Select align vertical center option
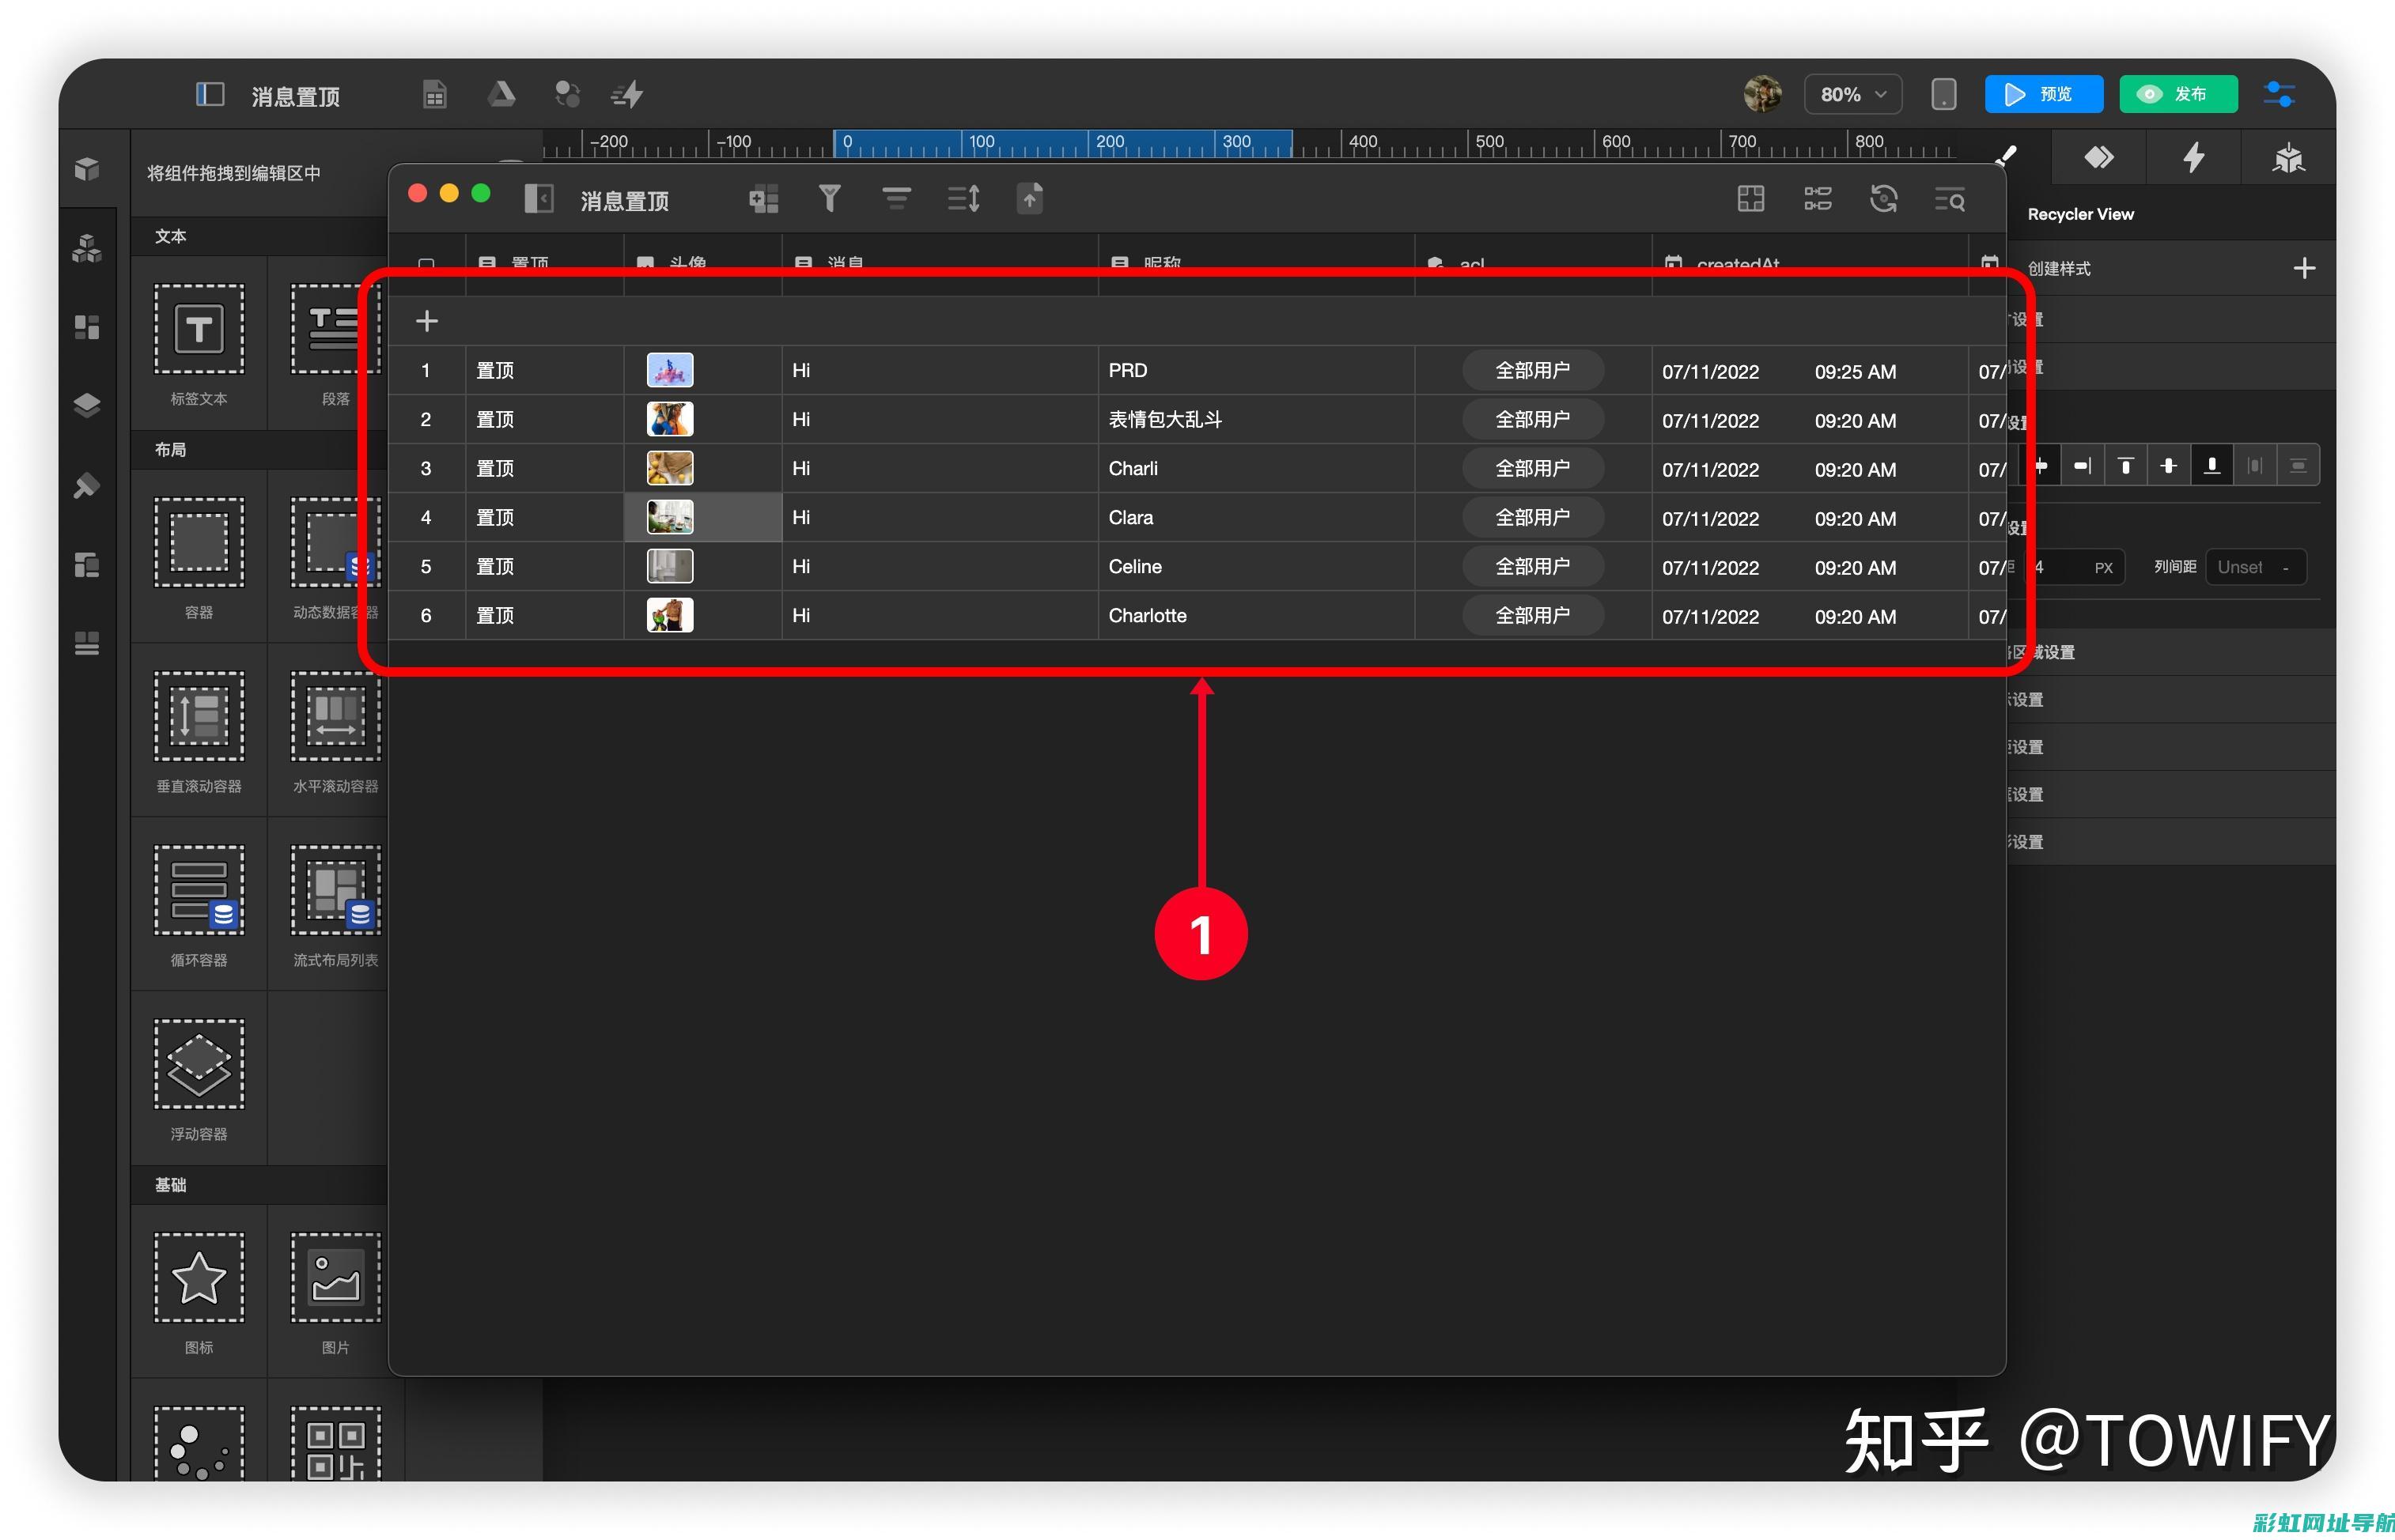The width and height of the screenshot is (2395, 1540). pyautogui.click(x=2168, y=465)
